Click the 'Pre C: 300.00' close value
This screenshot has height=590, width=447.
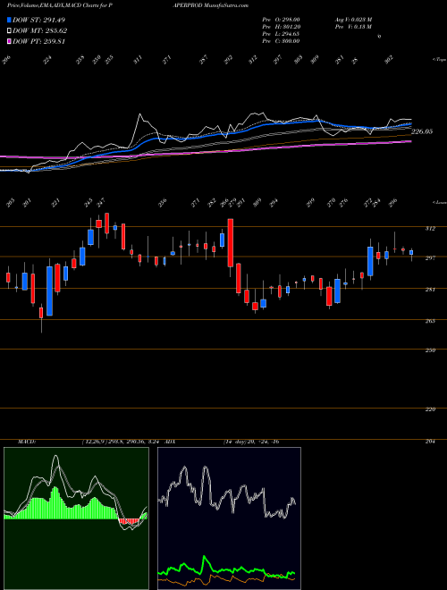[x=281, y=41]
